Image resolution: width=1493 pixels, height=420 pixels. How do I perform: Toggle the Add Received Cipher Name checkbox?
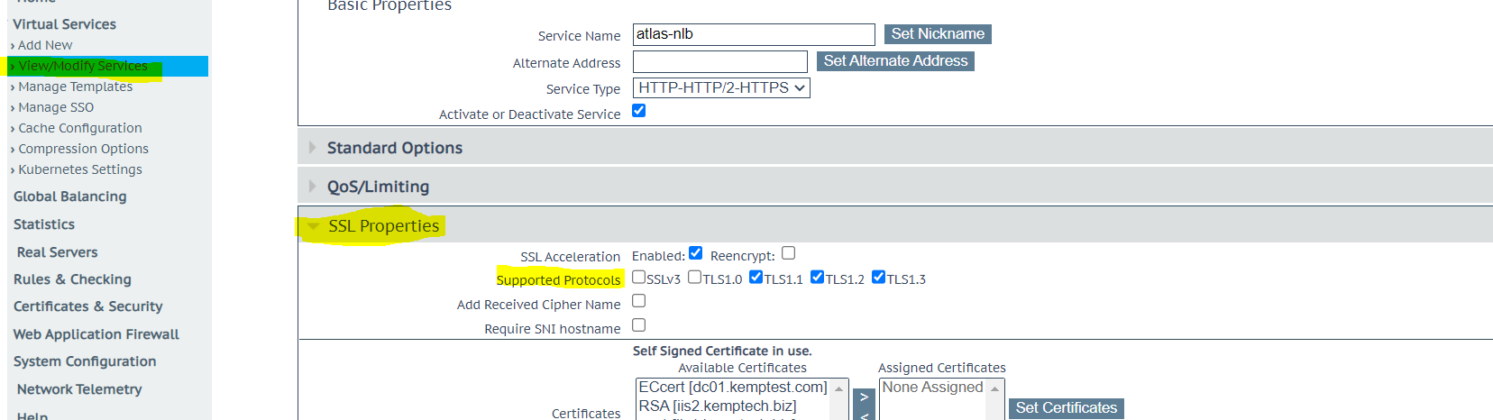click(x=639, y=301)
